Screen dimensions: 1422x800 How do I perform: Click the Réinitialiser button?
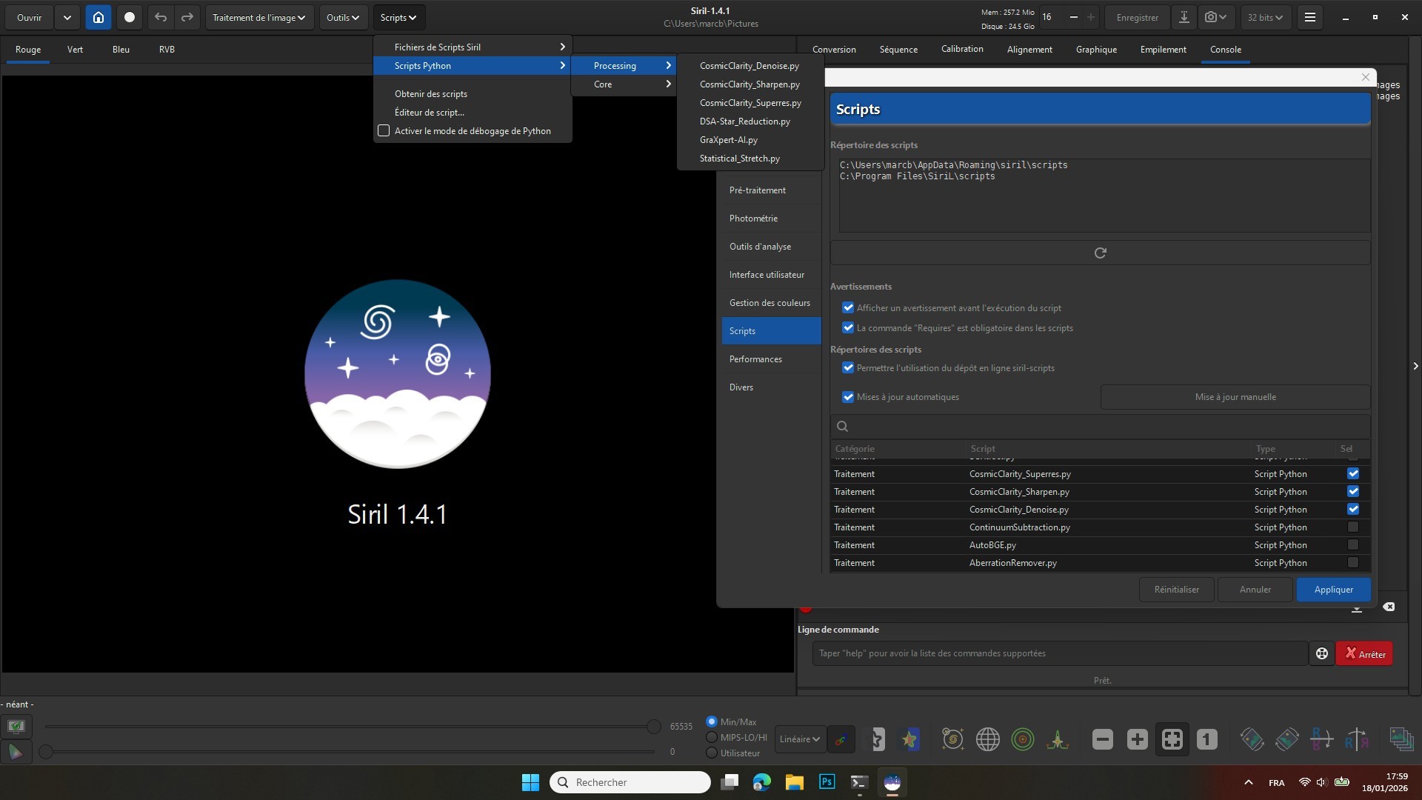(x=1176, y=590)
